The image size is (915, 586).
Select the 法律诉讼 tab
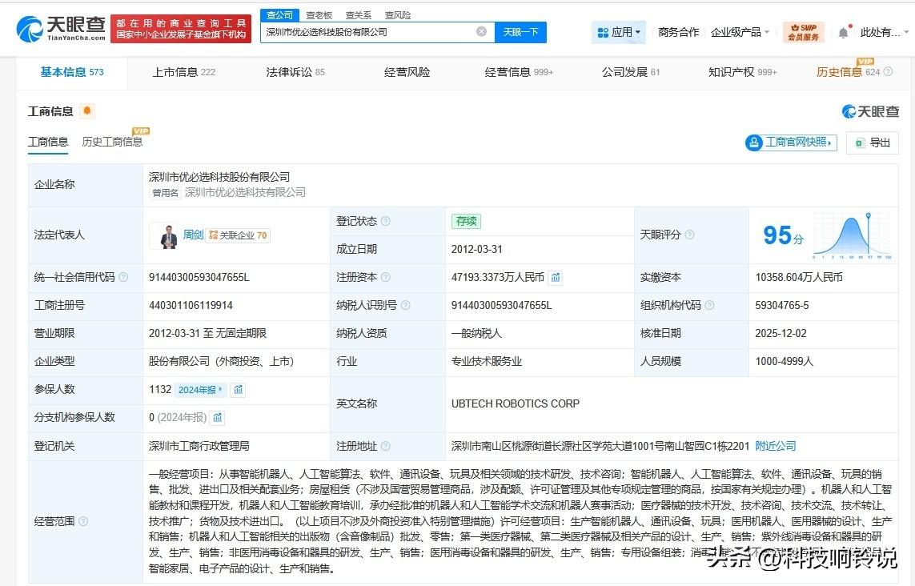[295, 72]
